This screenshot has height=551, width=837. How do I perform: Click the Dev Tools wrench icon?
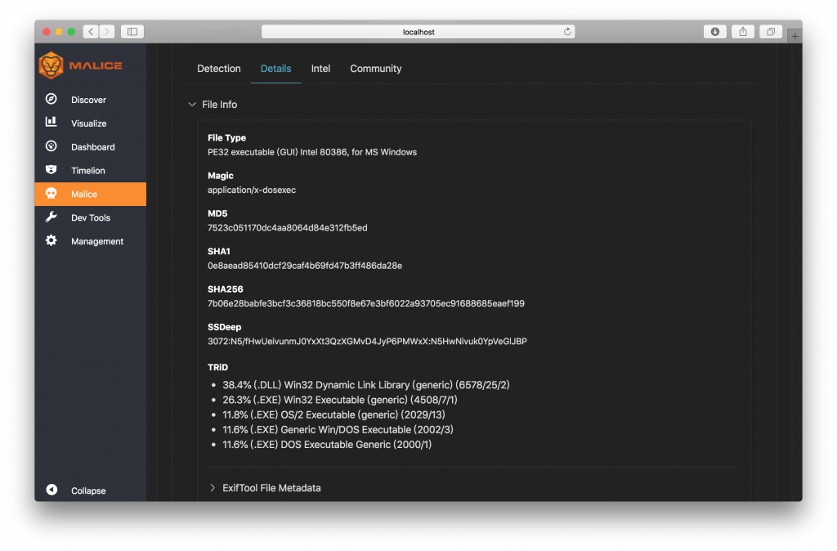[x=51, y=217]
